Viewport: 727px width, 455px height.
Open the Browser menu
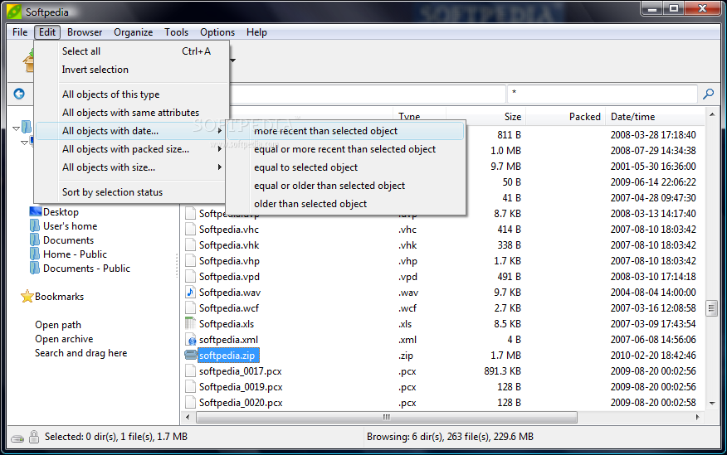click(85, 32)
